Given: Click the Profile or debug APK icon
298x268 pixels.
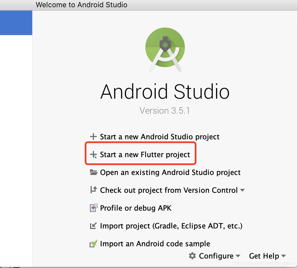Looking at the screenshot, I should point(93,208).
